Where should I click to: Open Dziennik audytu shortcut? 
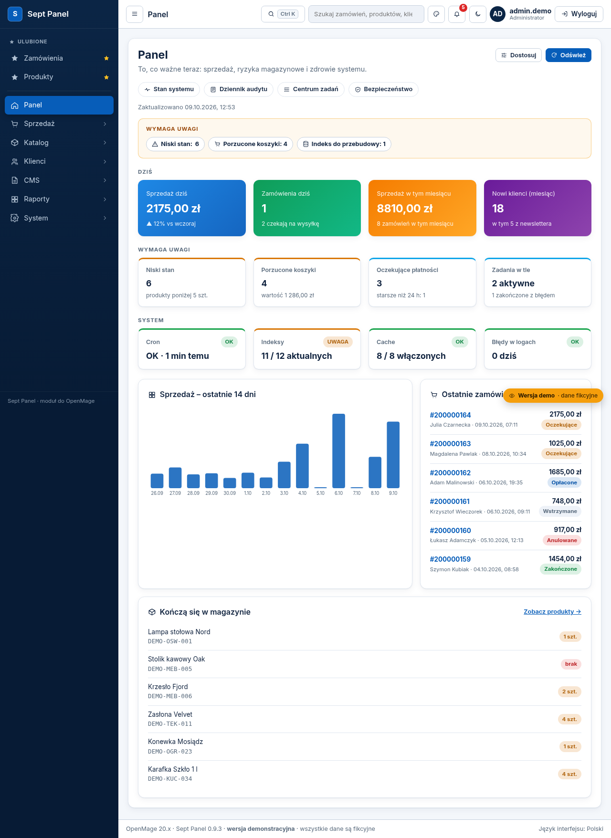point(239,89)
